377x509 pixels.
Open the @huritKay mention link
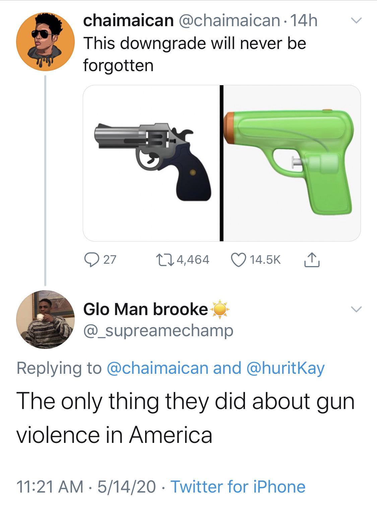coord(286,368)
